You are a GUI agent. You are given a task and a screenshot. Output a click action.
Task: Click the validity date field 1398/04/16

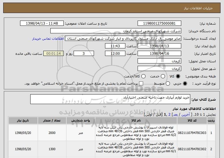point(159,54)
